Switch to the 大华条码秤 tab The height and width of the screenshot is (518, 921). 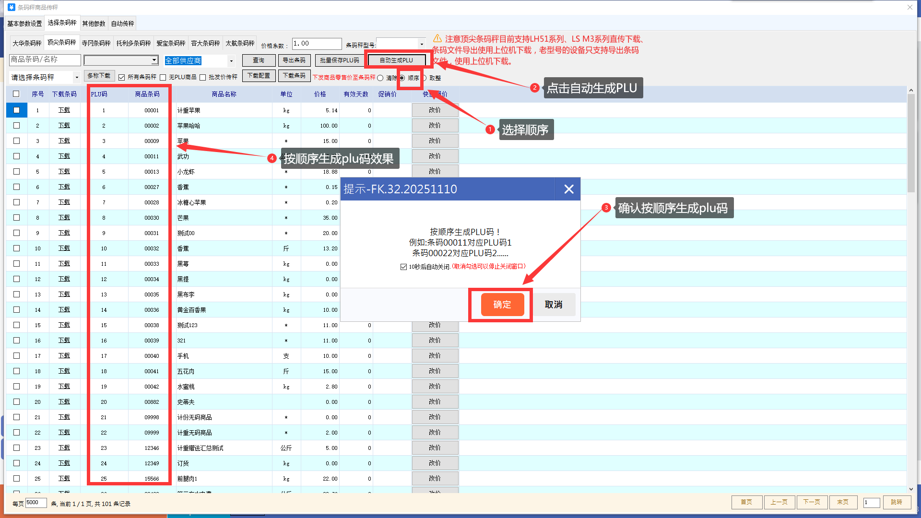point(27,43)
